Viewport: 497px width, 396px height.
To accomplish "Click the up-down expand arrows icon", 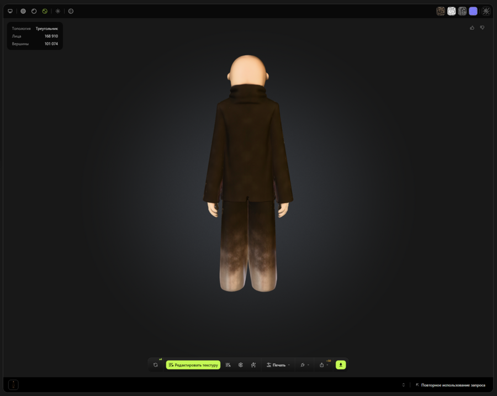I will pyautogui.click(x=404, y=385).
